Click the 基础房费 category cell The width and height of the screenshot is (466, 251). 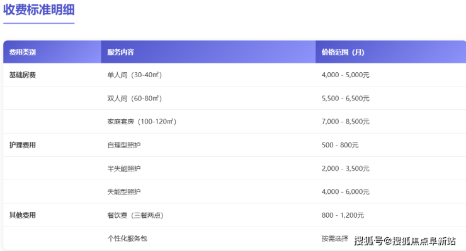click(23, 75)
